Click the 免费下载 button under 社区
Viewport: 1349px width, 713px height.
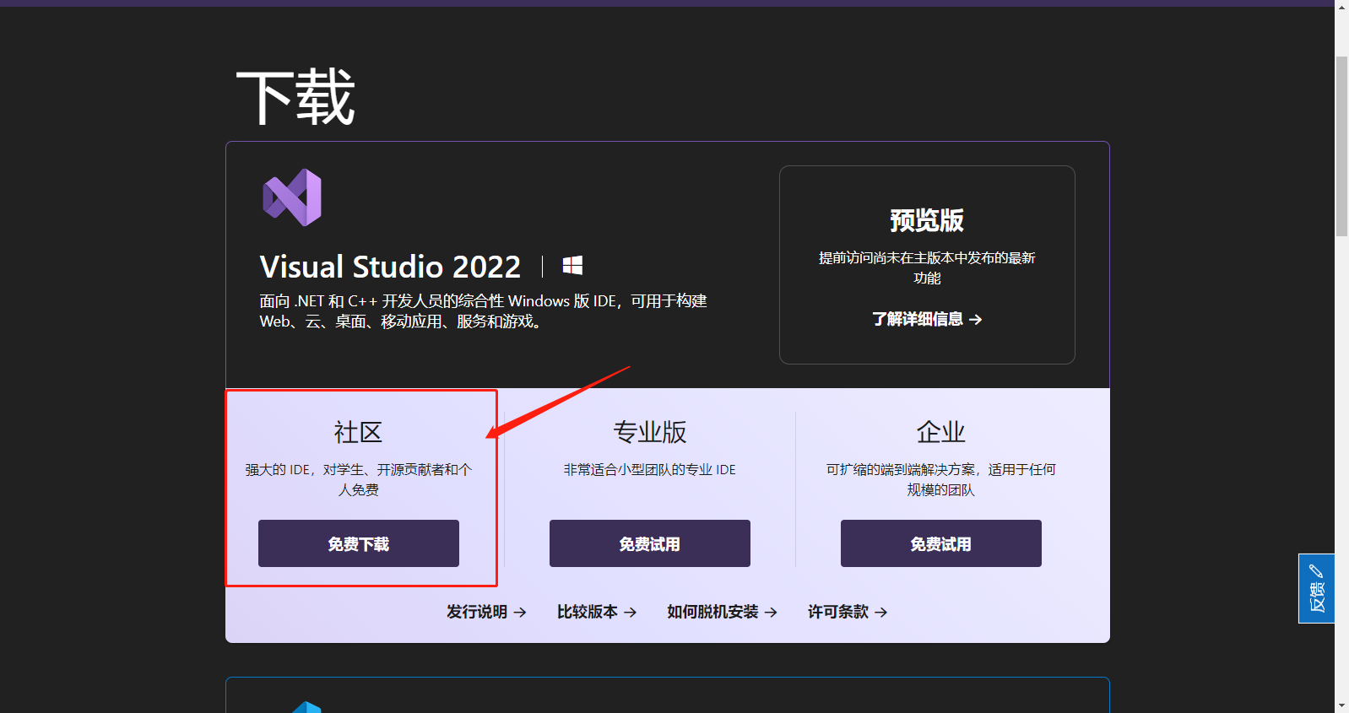359,543
